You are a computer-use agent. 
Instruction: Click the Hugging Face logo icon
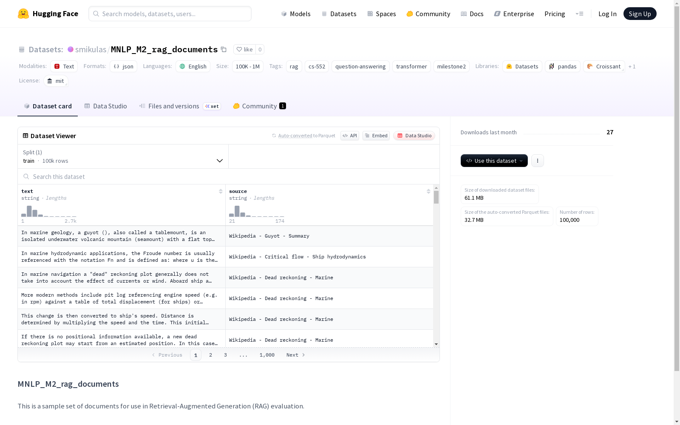tap(23, 14)
